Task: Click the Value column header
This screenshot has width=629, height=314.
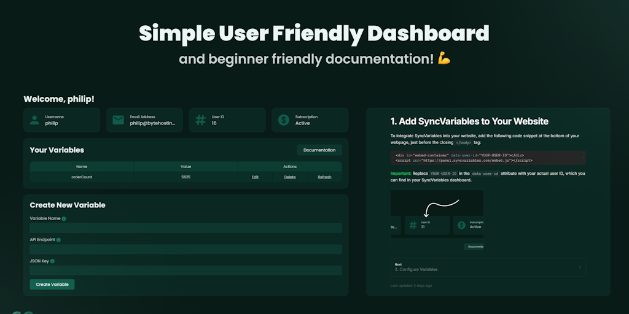Action: pyautogui.click(x=186, y=167)
